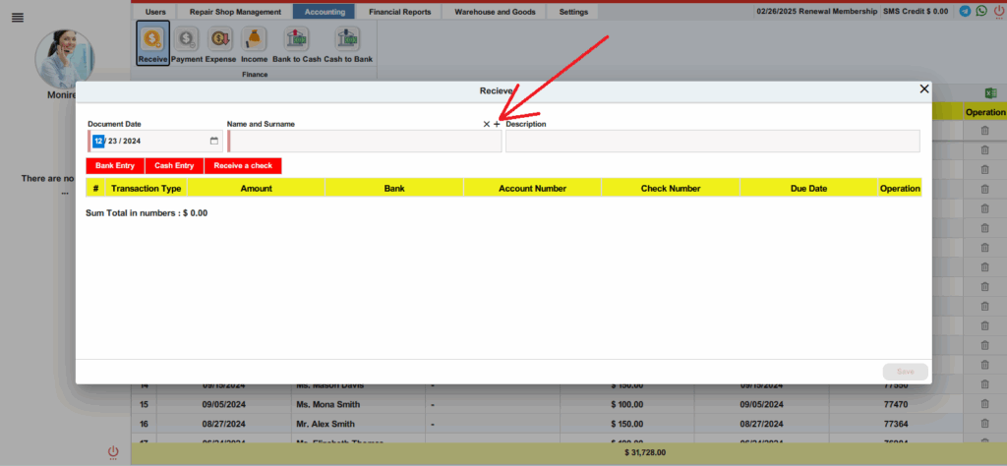Click the Save button in the dialog
This screenshot has width=1007, height=466.
(905, 372)
